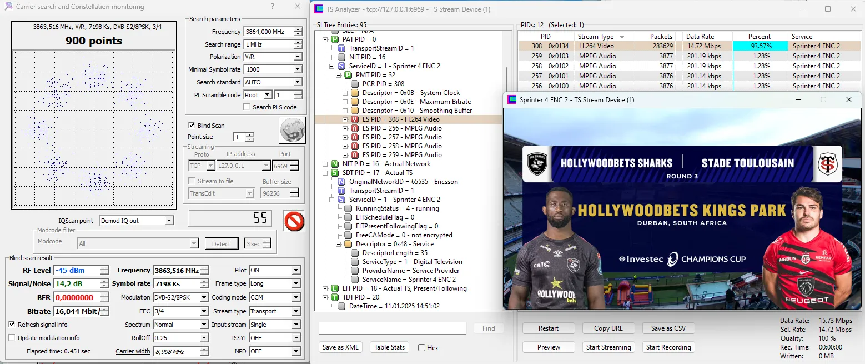Click the SDT PID = 17 tree icon
This screenshot has width=865, height=364.
click(x=334, y=173)
